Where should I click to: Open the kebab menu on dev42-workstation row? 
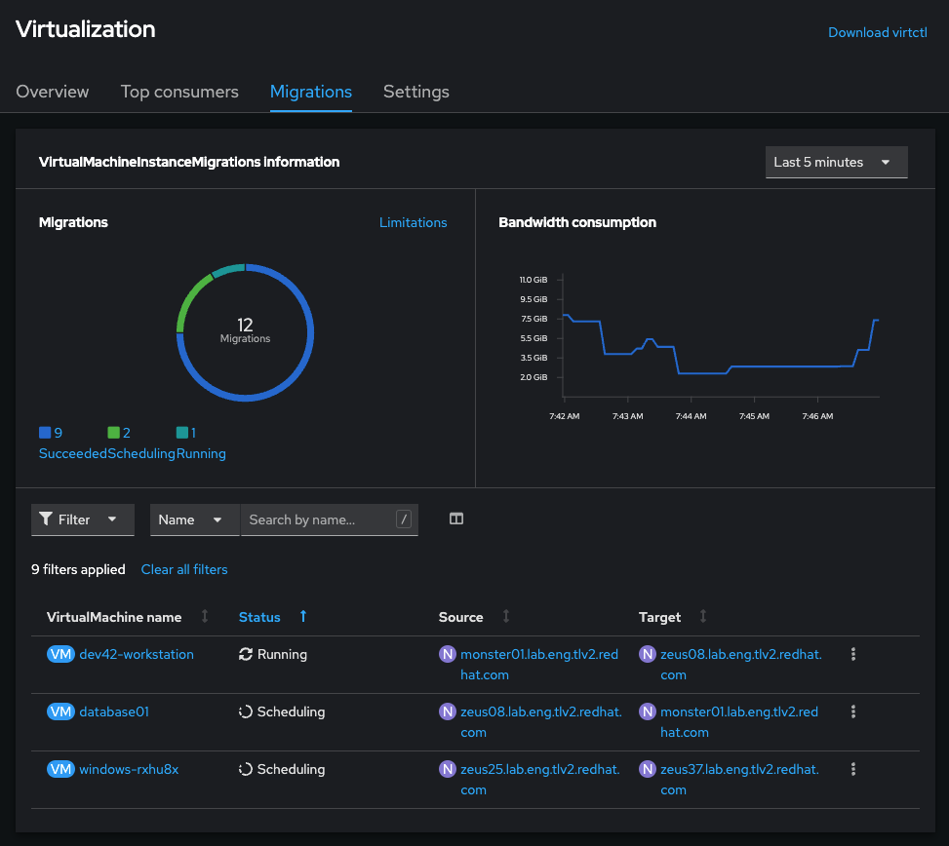coord(853,654)
